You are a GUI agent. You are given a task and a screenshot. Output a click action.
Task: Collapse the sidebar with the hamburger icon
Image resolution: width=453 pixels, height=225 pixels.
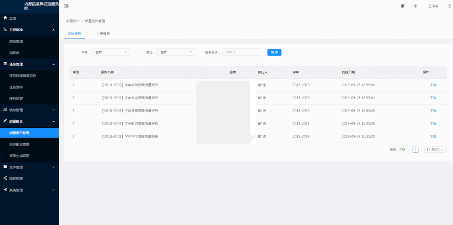point(66,6)
